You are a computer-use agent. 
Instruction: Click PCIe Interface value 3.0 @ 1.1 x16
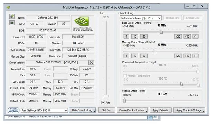[x=36, y=50]
